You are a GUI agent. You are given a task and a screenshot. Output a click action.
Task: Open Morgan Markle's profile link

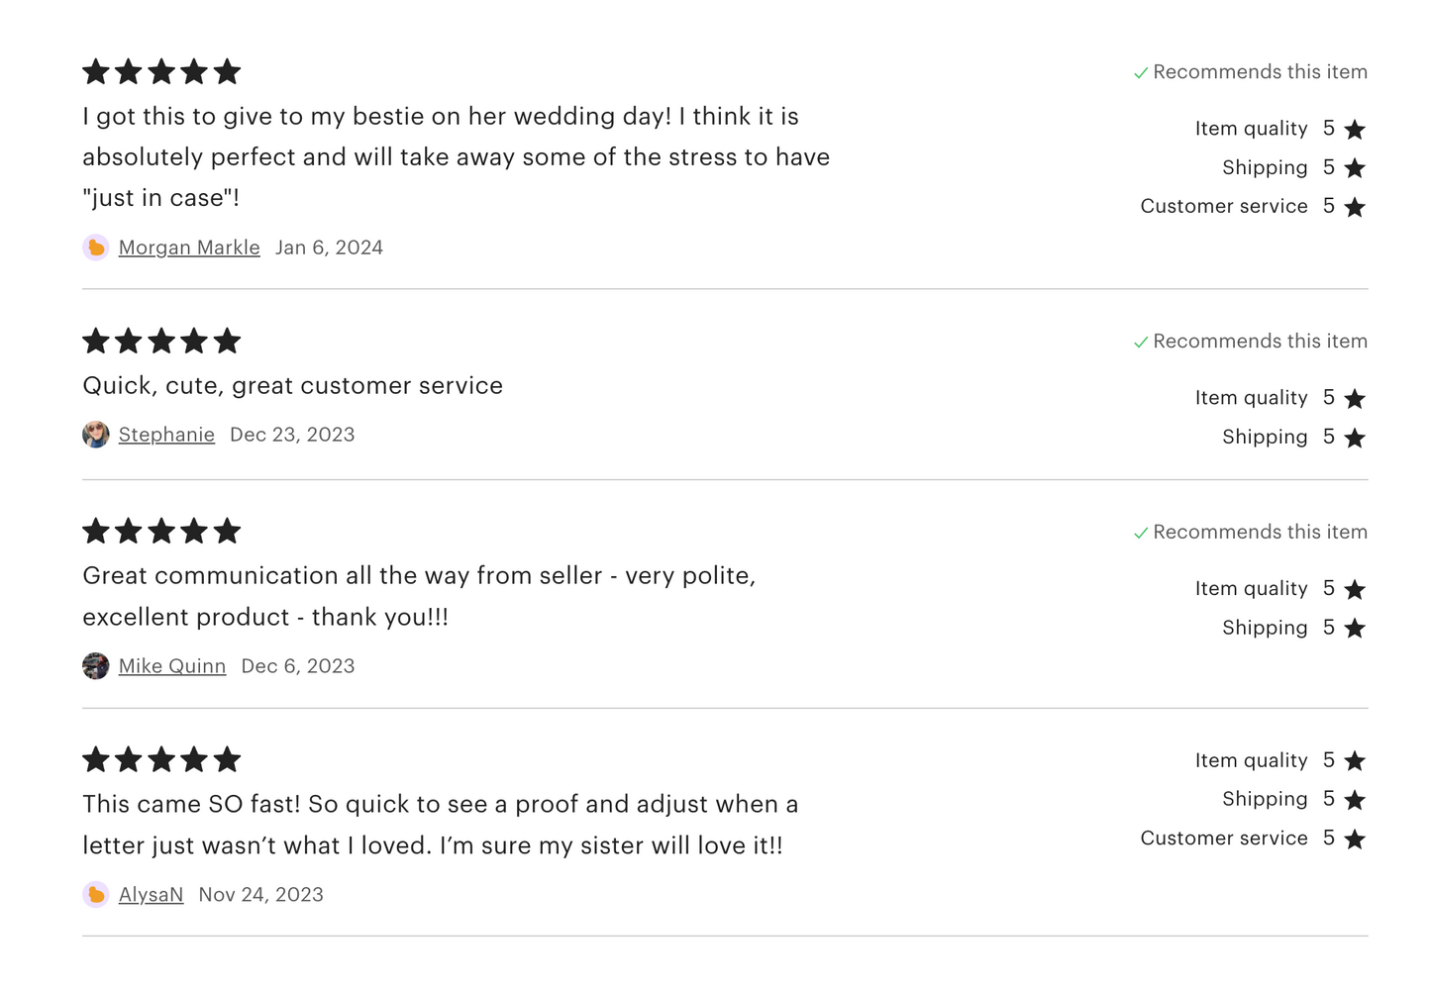[x=189, y=247]
